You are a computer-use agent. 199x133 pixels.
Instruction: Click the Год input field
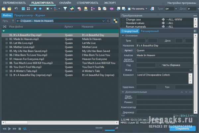[x=146, y=65]
